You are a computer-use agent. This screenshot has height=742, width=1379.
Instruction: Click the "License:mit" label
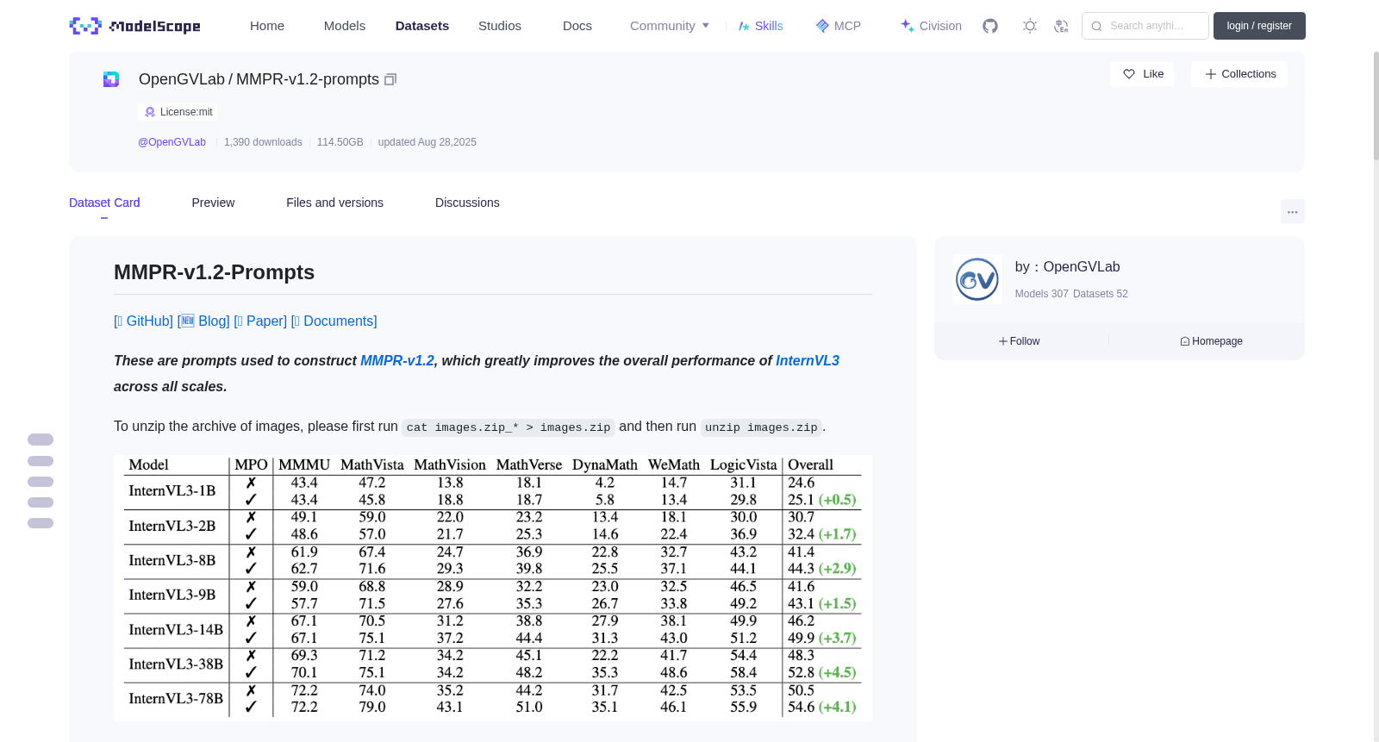click(x=186, y=112)
